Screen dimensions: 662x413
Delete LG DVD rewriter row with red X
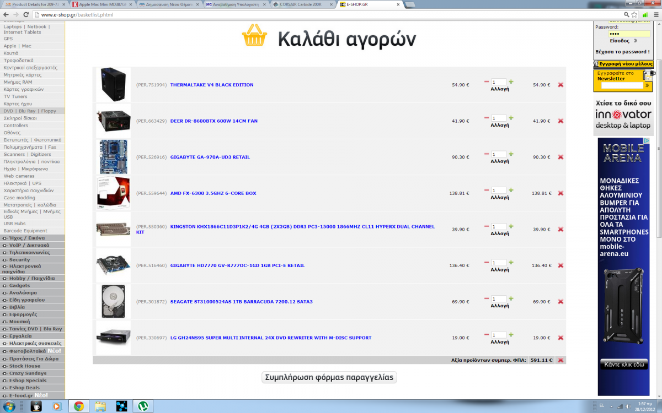coord(560,338)
